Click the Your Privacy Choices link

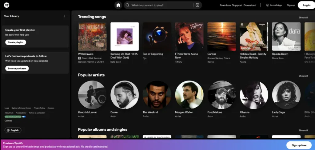click(x=13, y=117)
